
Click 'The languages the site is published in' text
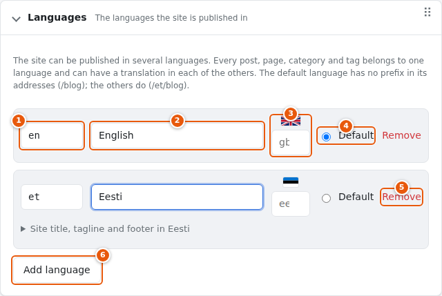(171, 18)
